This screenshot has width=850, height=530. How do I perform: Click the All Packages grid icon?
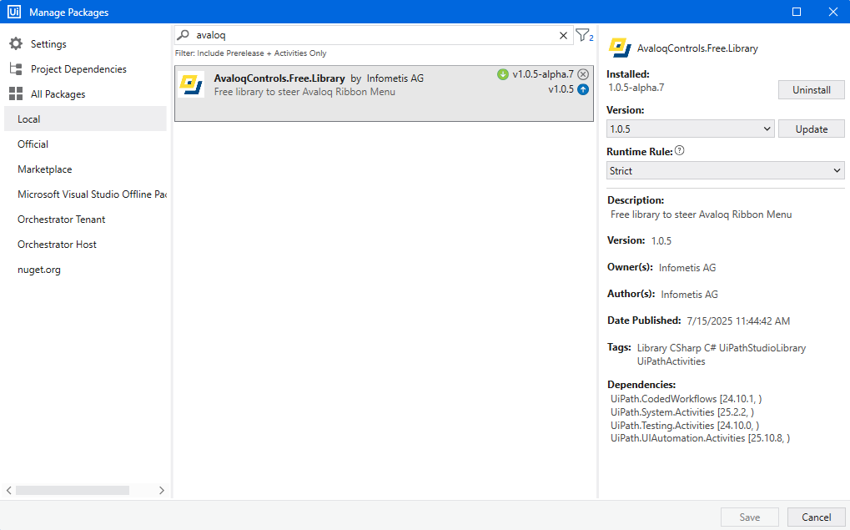coord(16,93)
